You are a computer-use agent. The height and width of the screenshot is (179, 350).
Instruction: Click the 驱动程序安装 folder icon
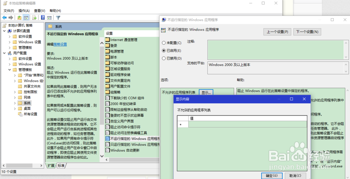pyautogui.click(x=107, y=75)
